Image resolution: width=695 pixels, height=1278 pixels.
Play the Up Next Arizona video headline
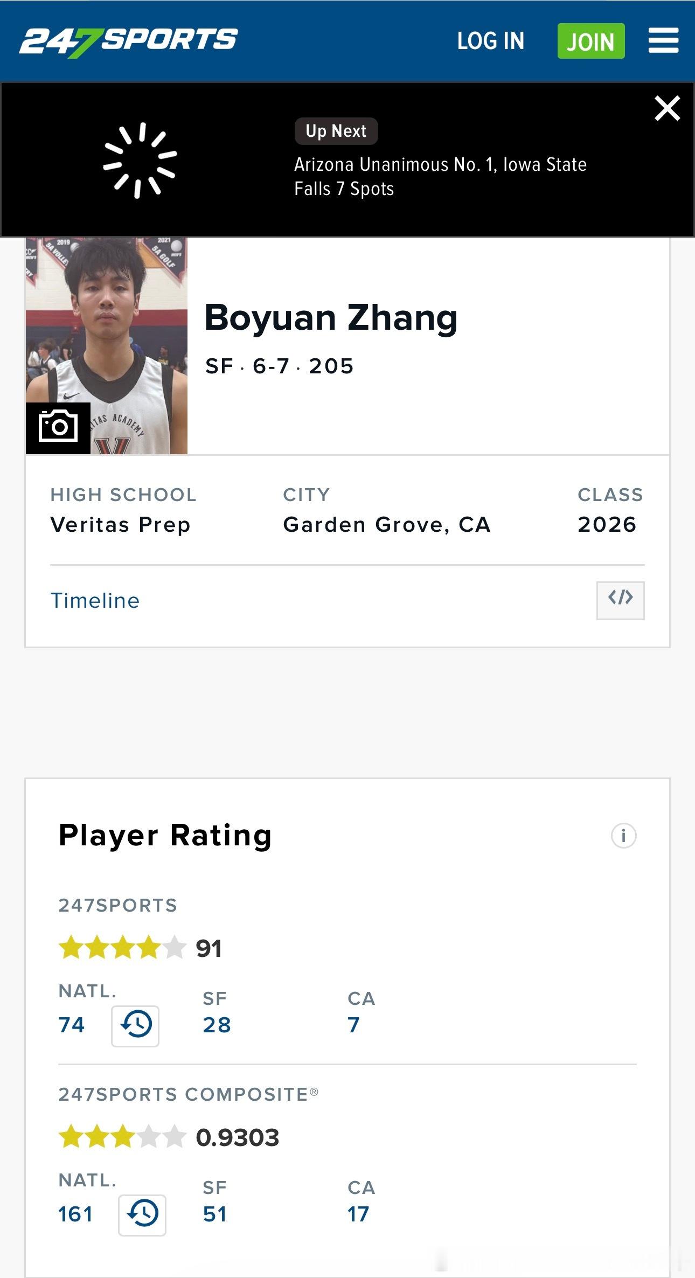440,177
